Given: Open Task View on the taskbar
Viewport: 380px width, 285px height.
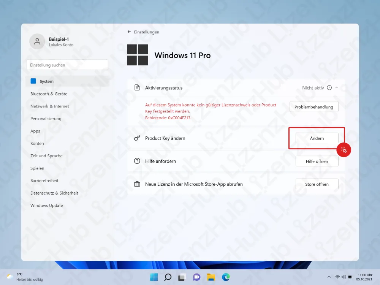Looking at the screenshot, I should [x=182, y=277].
